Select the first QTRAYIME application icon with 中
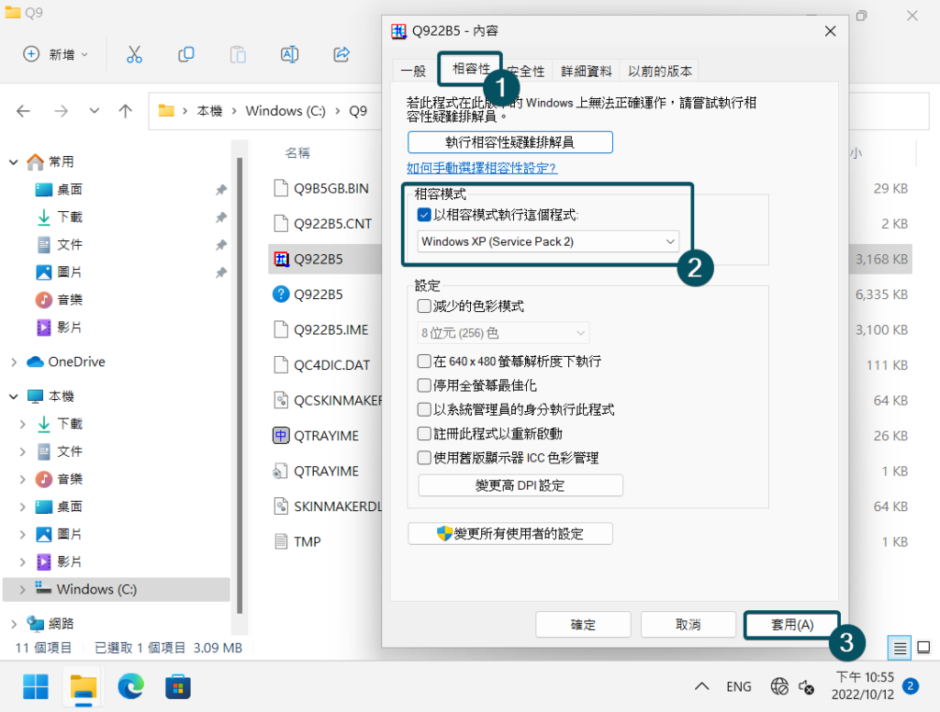Screen dimensions: 940x712 pos(281,436)
